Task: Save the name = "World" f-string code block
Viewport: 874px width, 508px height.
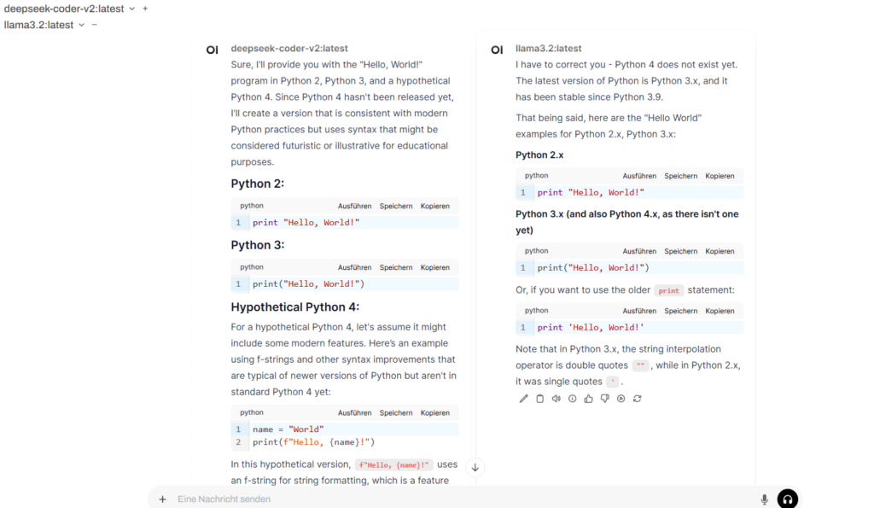Action: [x=396, y=413]
